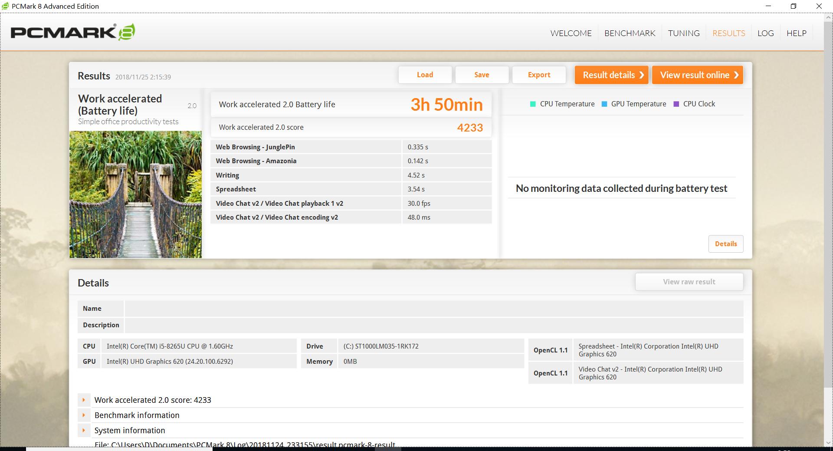Click the vertical scrollbar up arrow

coord(828,16)
